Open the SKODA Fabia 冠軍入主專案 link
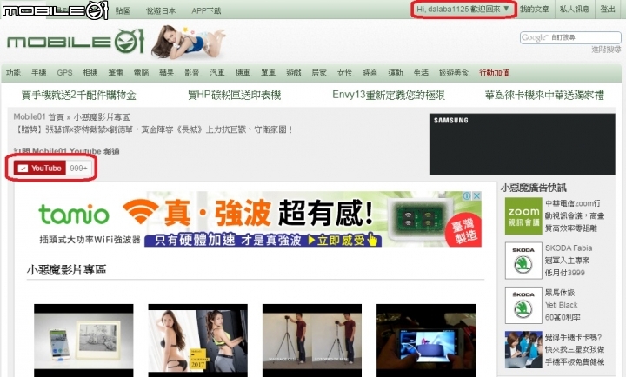Screen dimensions: 626x377 (569, 261)
